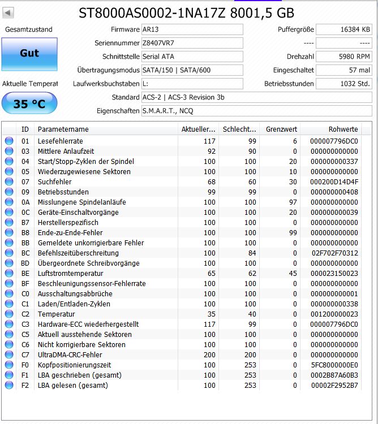Select the Suchfehler parameter name
Viewport: 378px width, 424px height.
click(x=55, y=181)
